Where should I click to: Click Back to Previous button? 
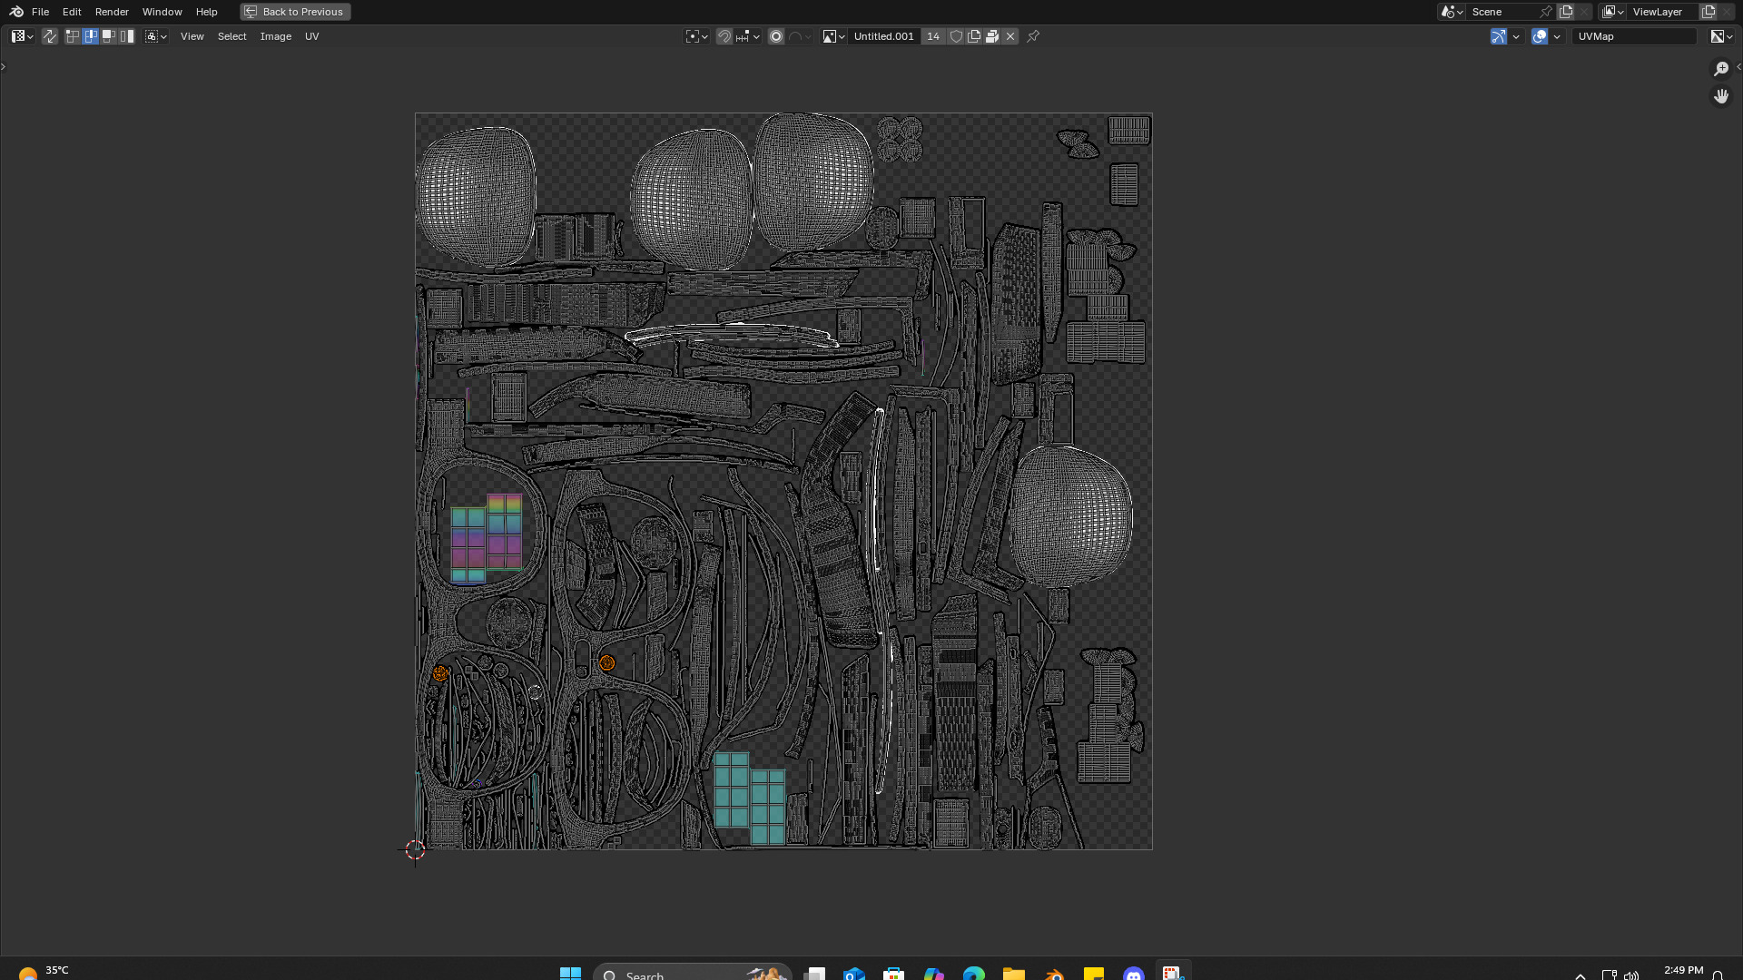[x=295, y=12]
